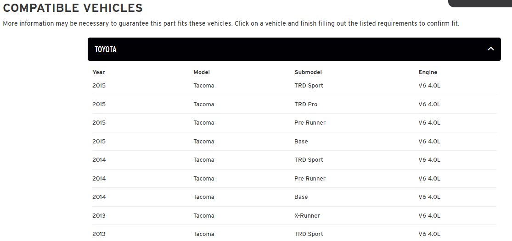Click the Year column header
The height and width of the screenshot is (241, 512).
pos(99,72)
